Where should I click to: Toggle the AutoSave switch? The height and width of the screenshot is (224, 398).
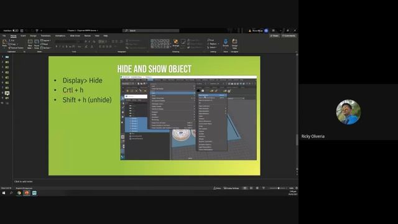coord(15,30)
